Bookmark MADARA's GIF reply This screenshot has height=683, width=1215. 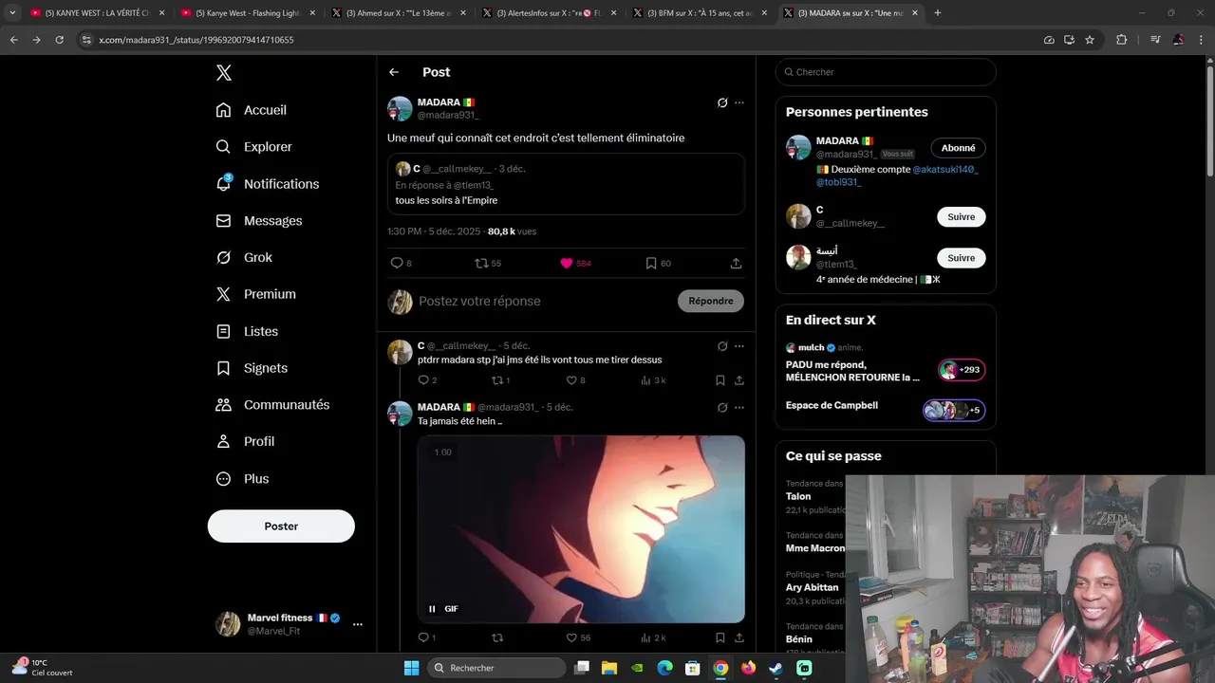(x=720, y=637)
